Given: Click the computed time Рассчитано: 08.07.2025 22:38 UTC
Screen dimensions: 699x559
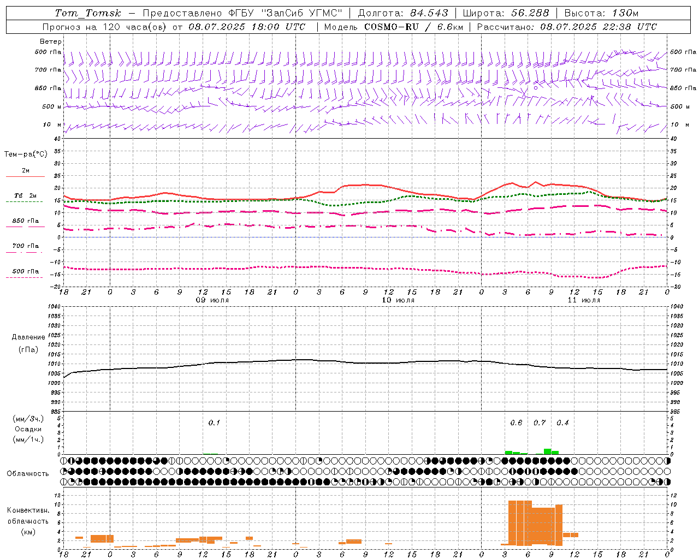Looking at the screenshot, I should 567,27.
